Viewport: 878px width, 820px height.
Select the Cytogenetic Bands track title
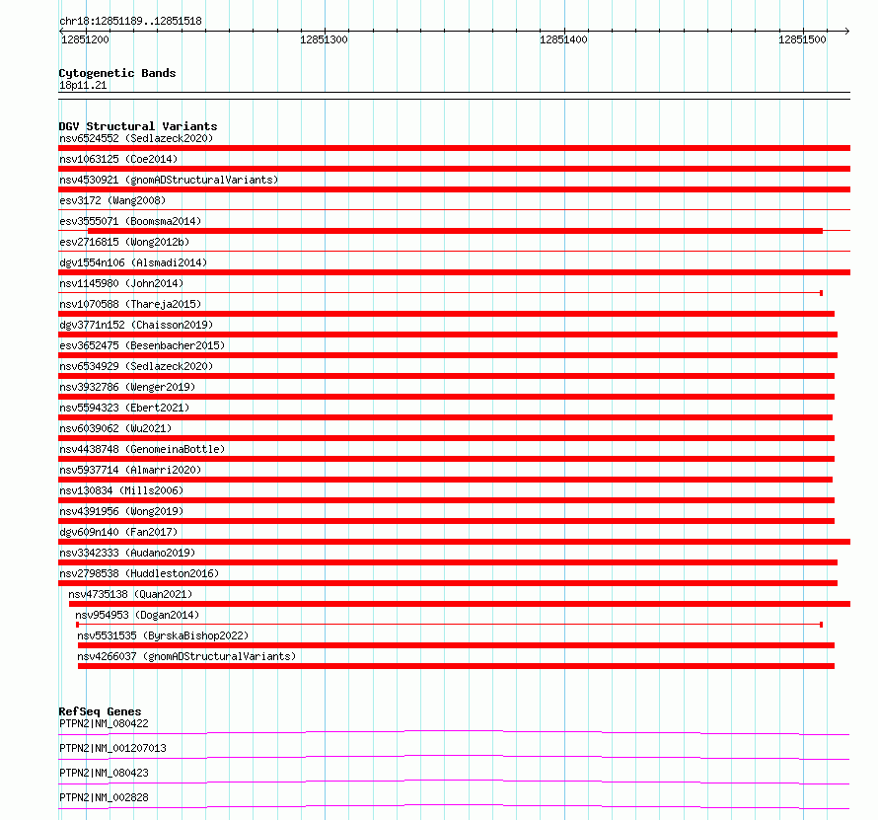(117, 73)
